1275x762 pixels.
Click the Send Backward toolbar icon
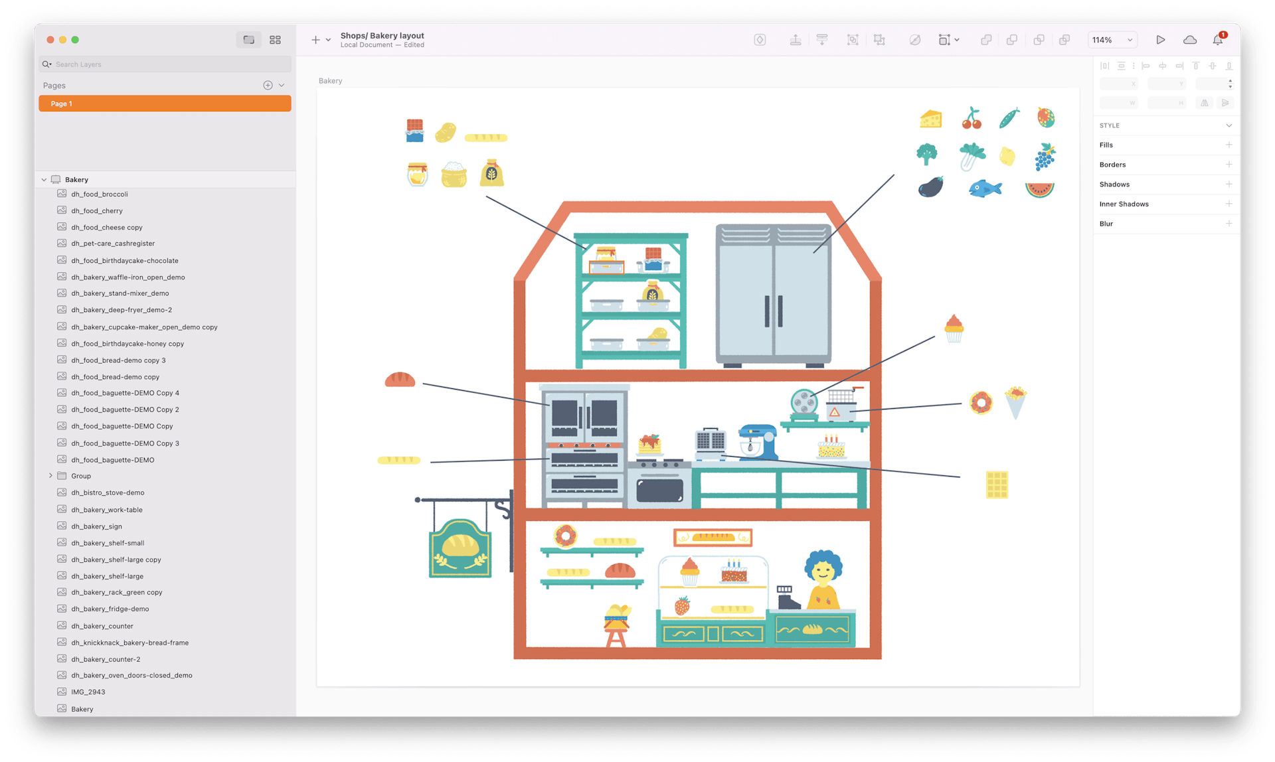(x=822, y=40)
